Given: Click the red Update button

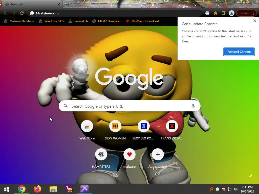Looking at the screenshot, I should coord(244,13).
